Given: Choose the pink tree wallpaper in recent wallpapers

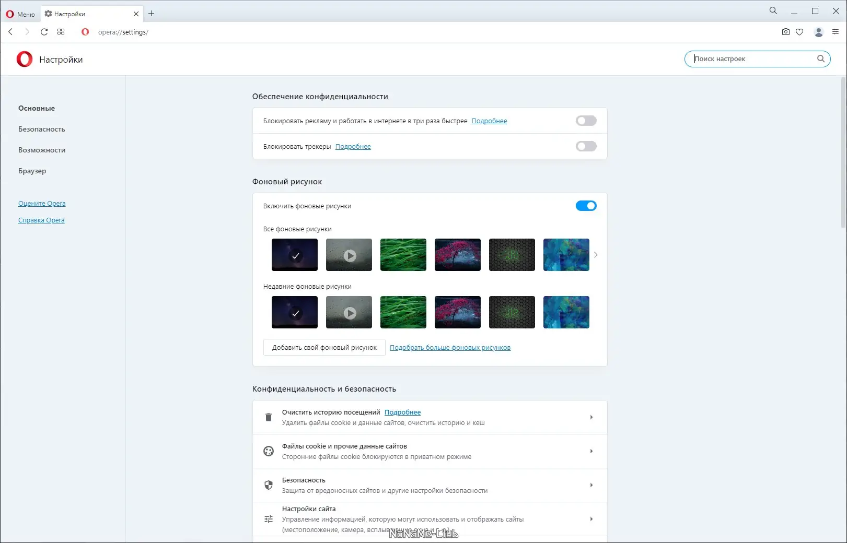Looking at the screenshot, I should pyautogui.click(x=458, y=312).
